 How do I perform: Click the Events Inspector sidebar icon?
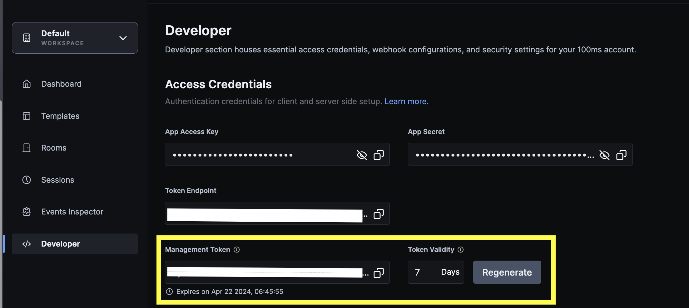27,212
